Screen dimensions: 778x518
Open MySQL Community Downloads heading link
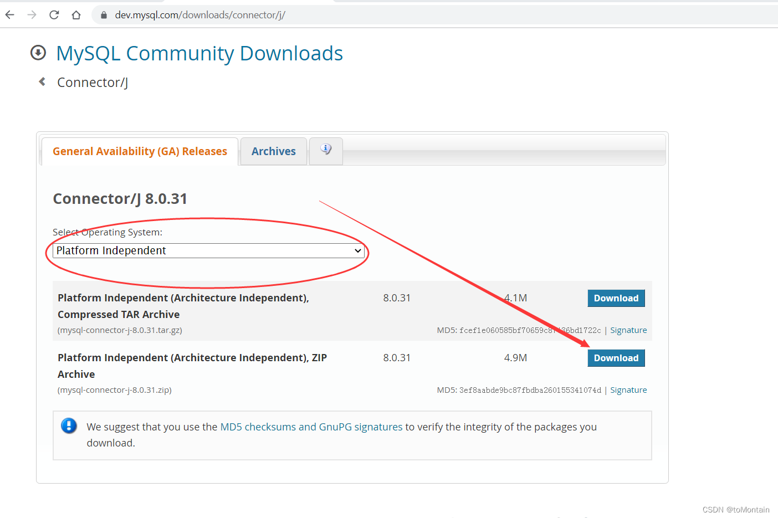click(x=199, y=53)
